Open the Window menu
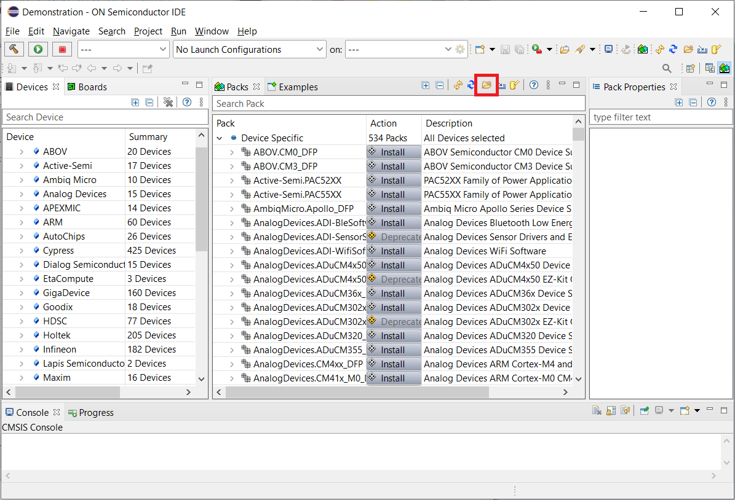The width and height of the screenshot is (735, 500). click(212, 31)
